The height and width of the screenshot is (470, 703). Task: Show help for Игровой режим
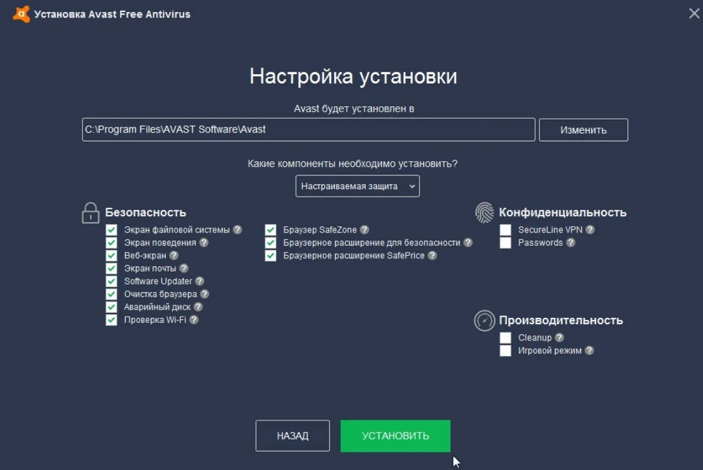click(589, 351)
